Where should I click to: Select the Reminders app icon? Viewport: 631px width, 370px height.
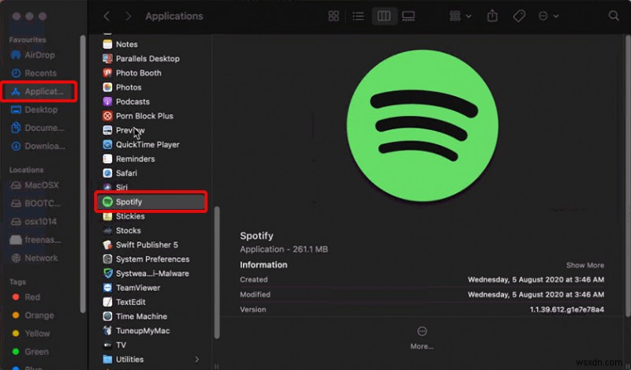(107, 159)
